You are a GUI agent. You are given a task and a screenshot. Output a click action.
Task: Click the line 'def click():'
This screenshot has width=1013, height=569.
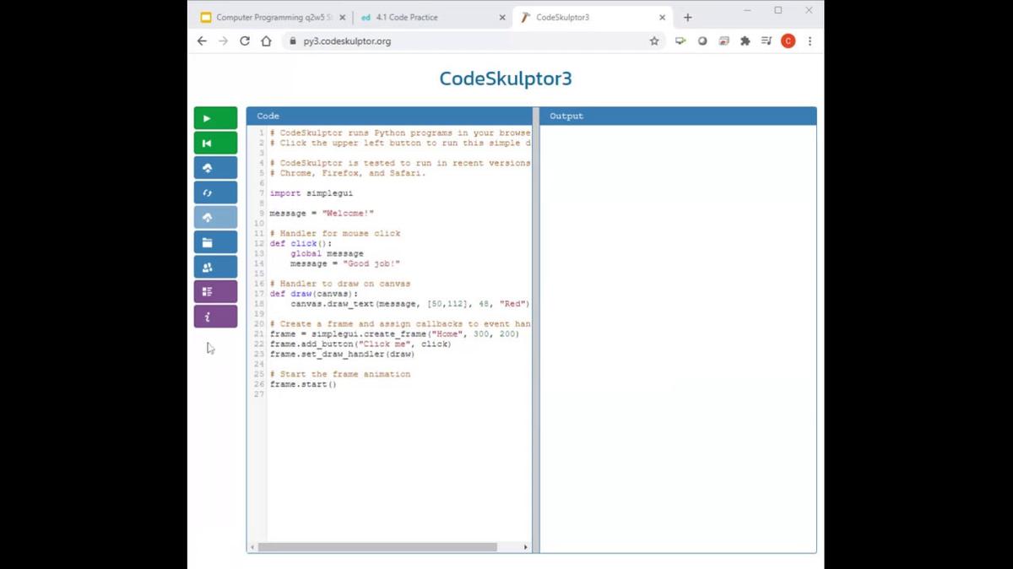(x=301, y=243)
